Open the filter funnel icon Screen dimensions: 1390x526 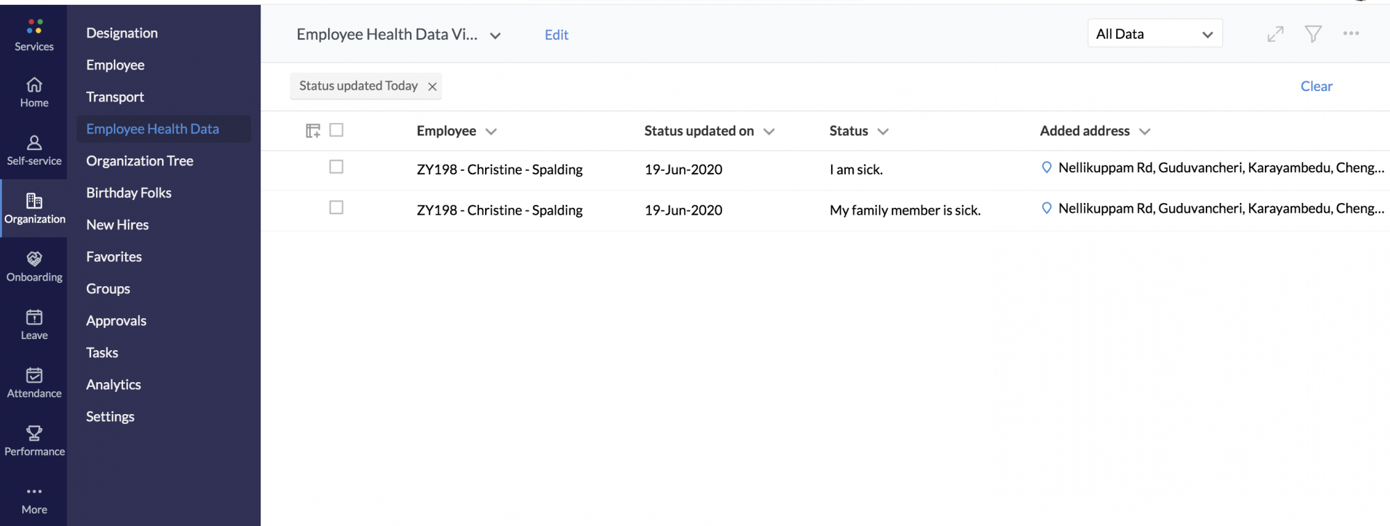(x=1313, y=34)
